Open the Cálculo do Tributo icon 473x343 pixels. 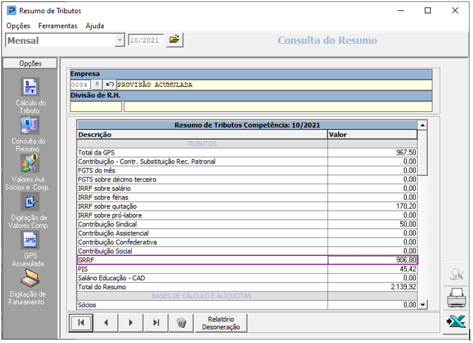coord(30,87)
